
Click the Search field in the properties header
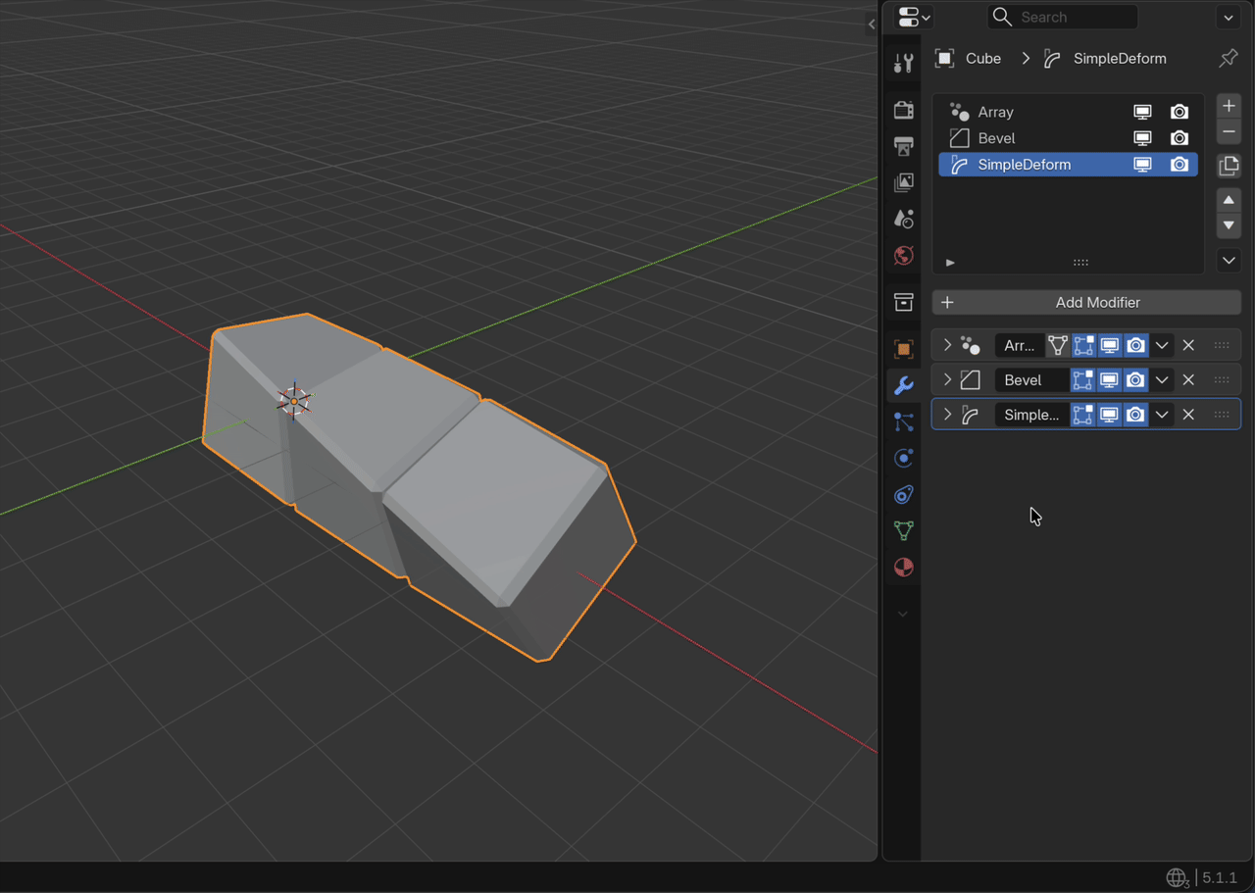[x=1063, y=17]
